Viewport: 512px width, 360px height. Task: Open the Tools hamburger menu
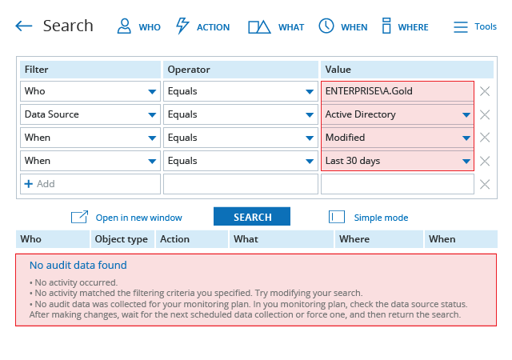click(461, 27)
